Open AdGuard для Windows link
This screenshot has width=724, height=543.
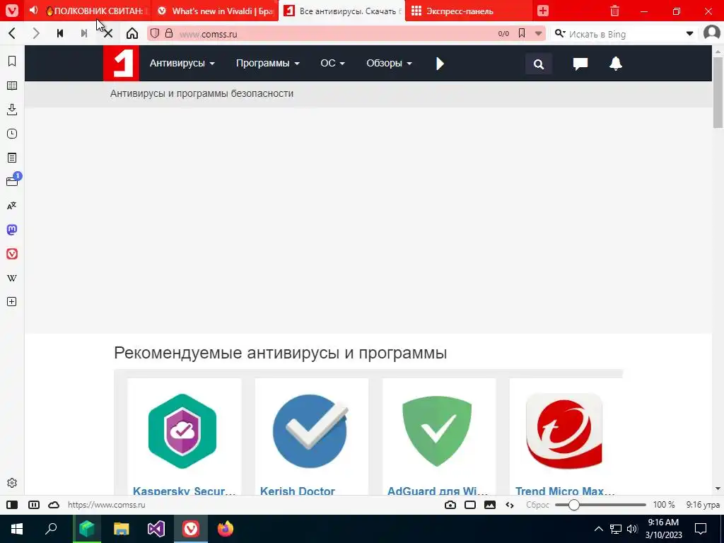pyautogui.click(x=438, y=491)
